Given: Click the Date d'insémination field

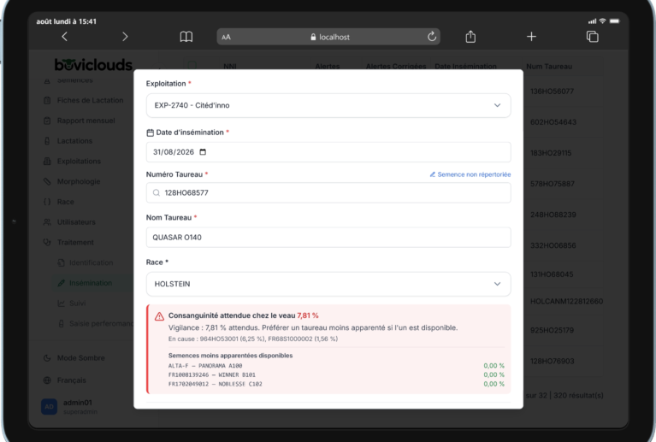Looking at the screenshot, I should click(328, 152).
